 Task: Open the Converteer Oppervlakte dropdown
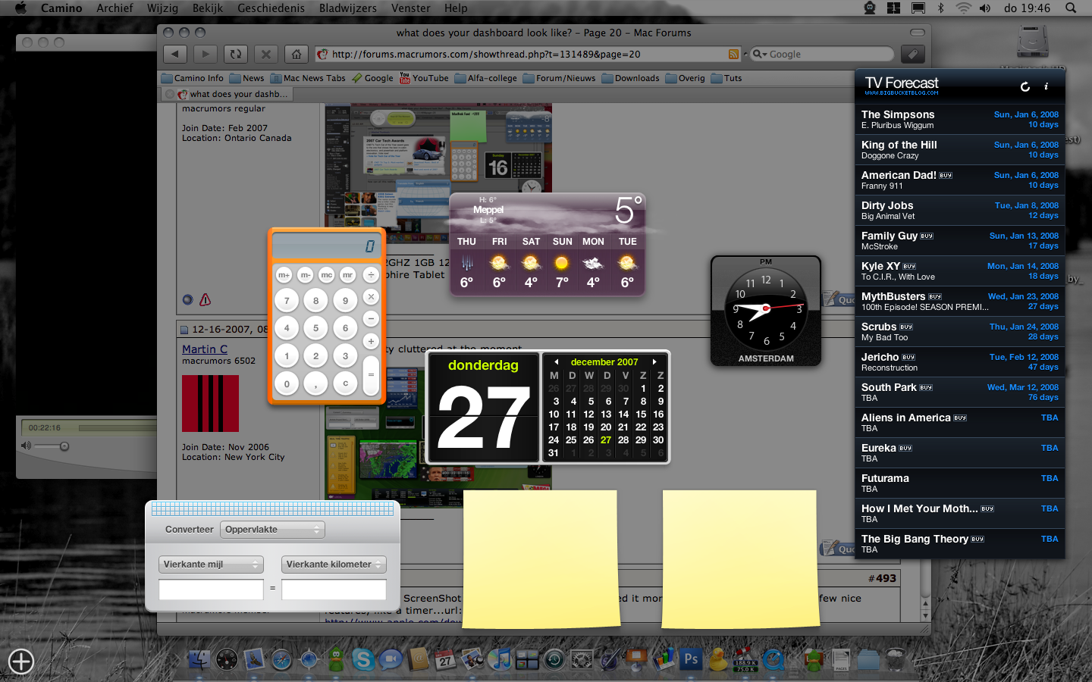tap(273, 530)
